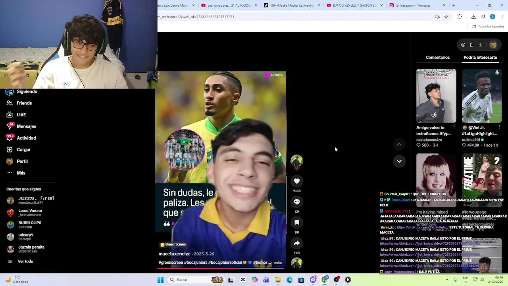The width and height of the screenshot is (508, 286).
Task: Open the Vini Jr. LaLigaHighlights video thumbnail
Action: [482, 96]
